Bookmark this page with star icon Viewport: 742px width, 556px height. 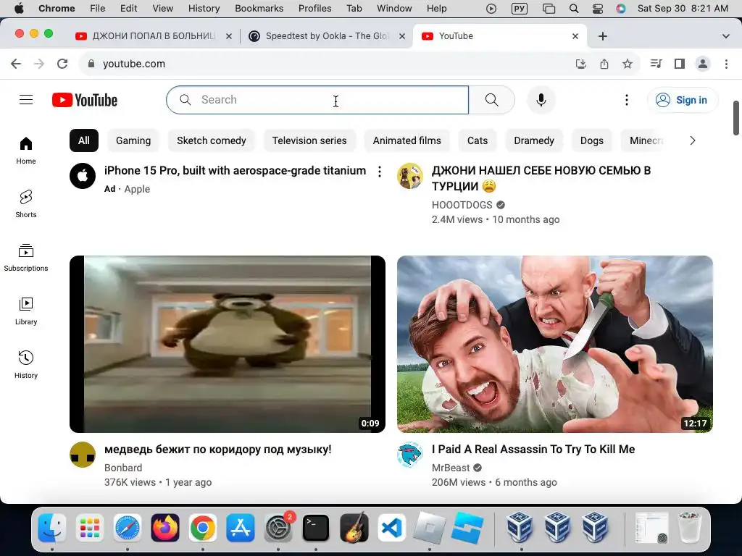(x=628, y=64)
